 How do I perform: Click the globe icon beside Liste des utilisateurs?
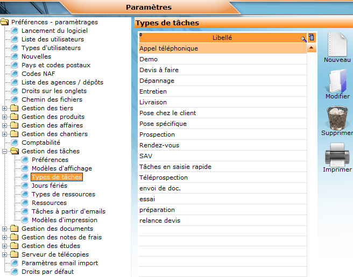(15, 39)
